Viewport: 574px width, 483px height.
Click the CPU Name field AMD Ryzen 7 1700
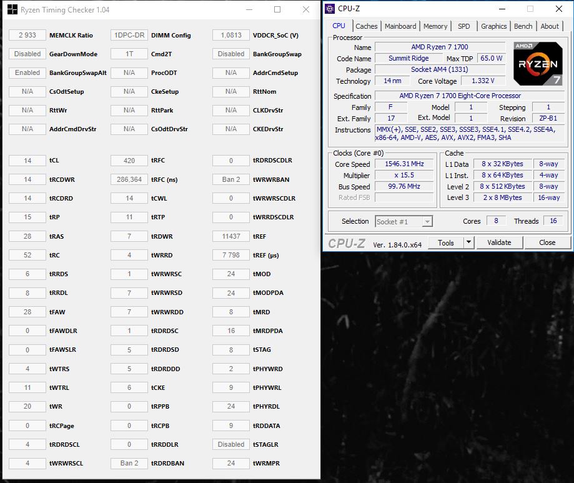[440, 47]
